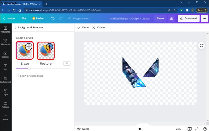Enable Show original image checkbox

coord(17,76)
